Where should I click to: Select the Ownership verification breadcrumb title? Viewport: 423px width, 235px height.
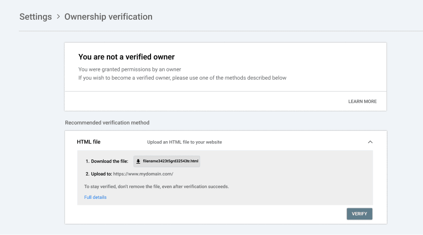point(108,17)
